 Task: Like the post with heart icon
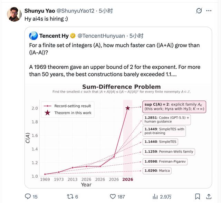(x=113, y=196)
